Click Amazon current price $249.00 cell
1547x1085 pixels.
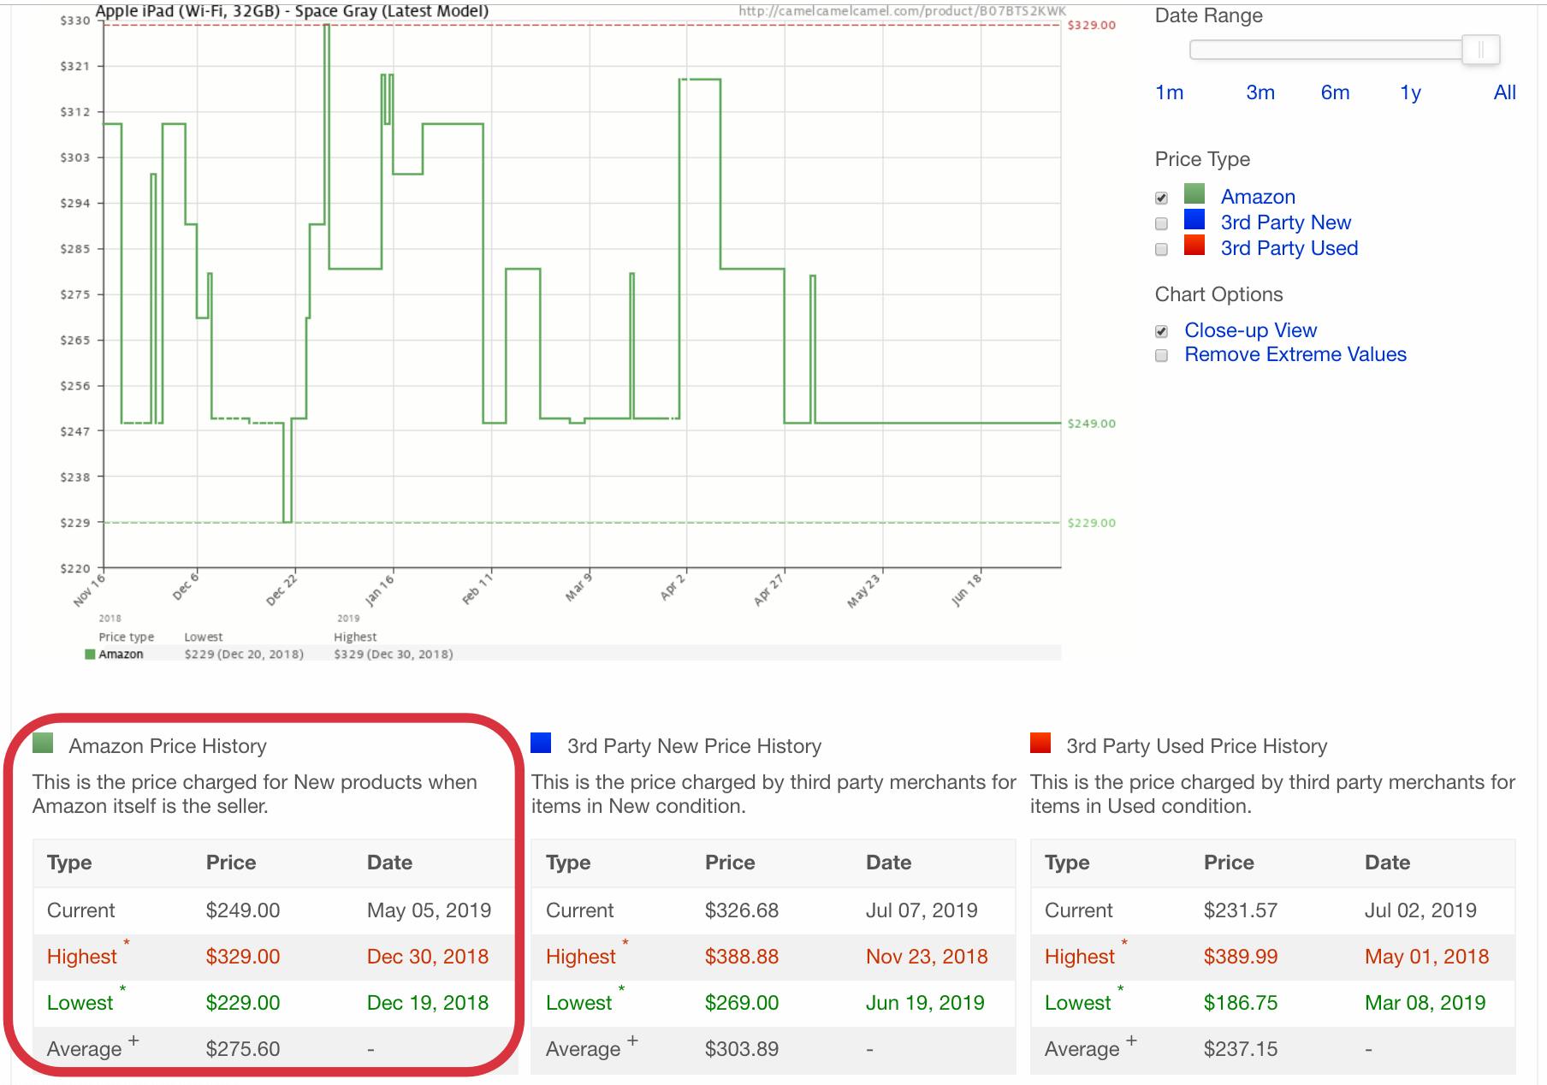[x=243, y=910]
